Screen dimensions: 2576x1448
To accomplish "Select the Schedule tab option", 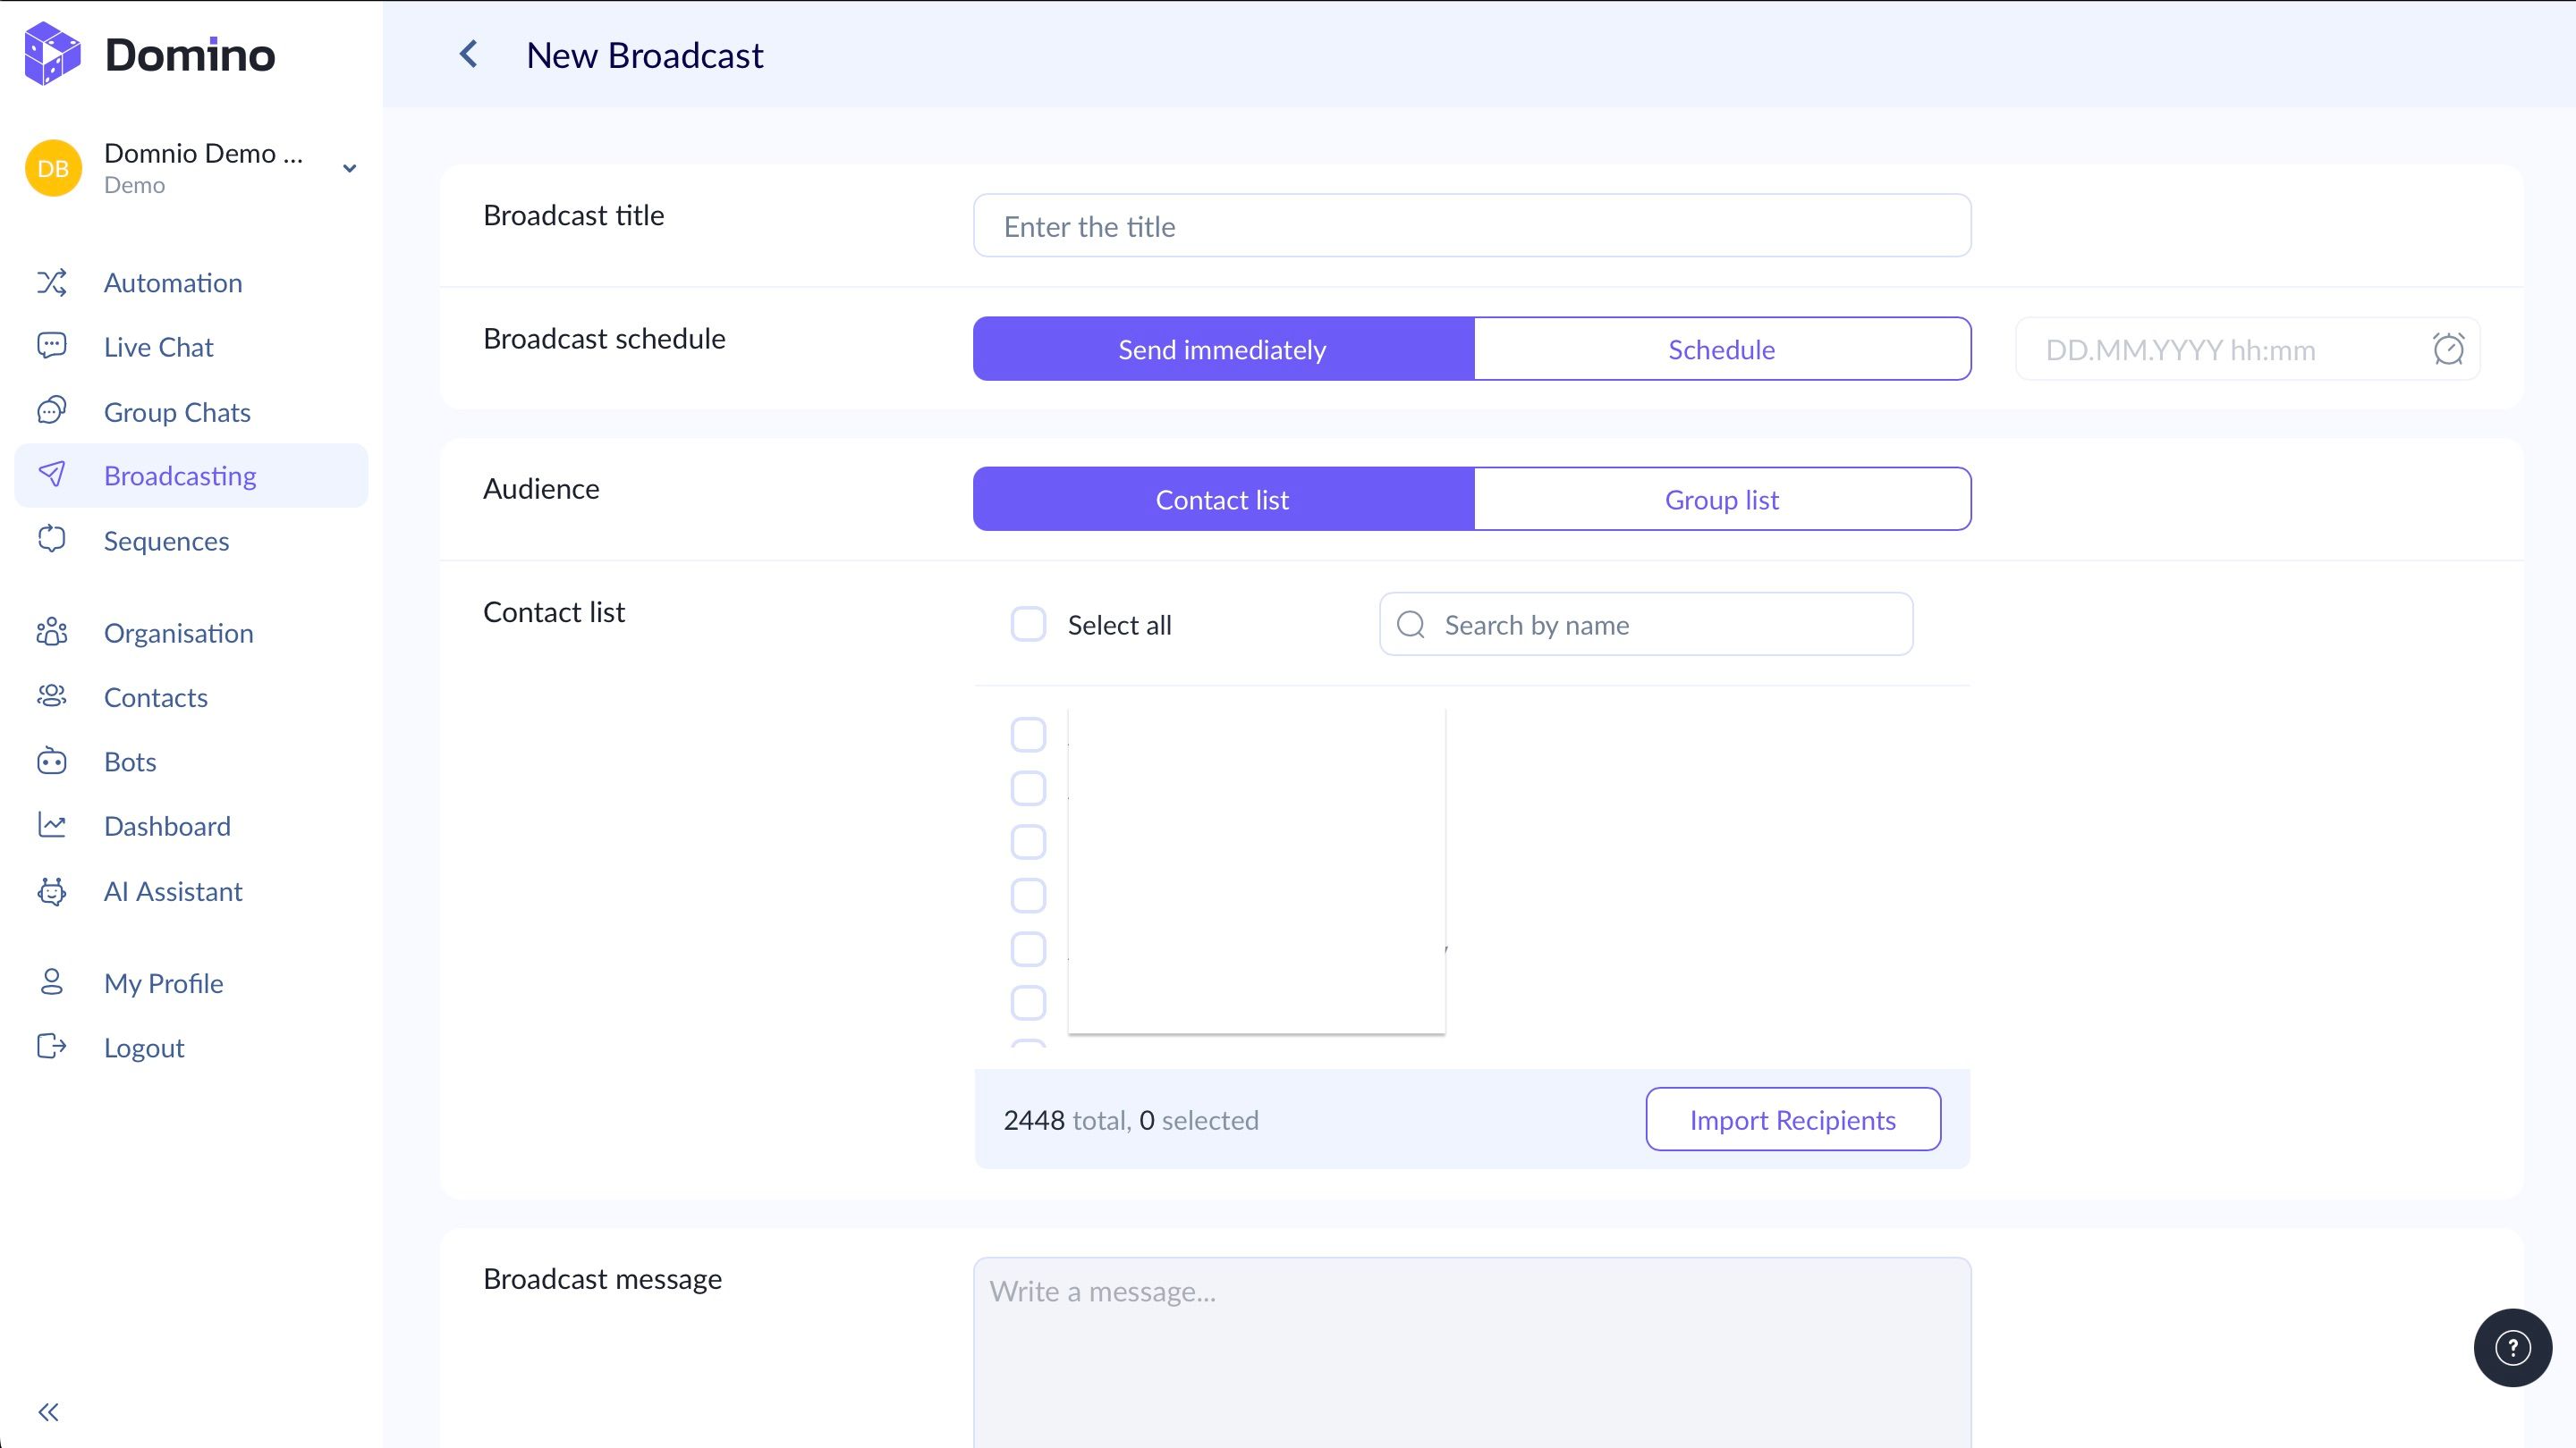I will click(1721, 349).
